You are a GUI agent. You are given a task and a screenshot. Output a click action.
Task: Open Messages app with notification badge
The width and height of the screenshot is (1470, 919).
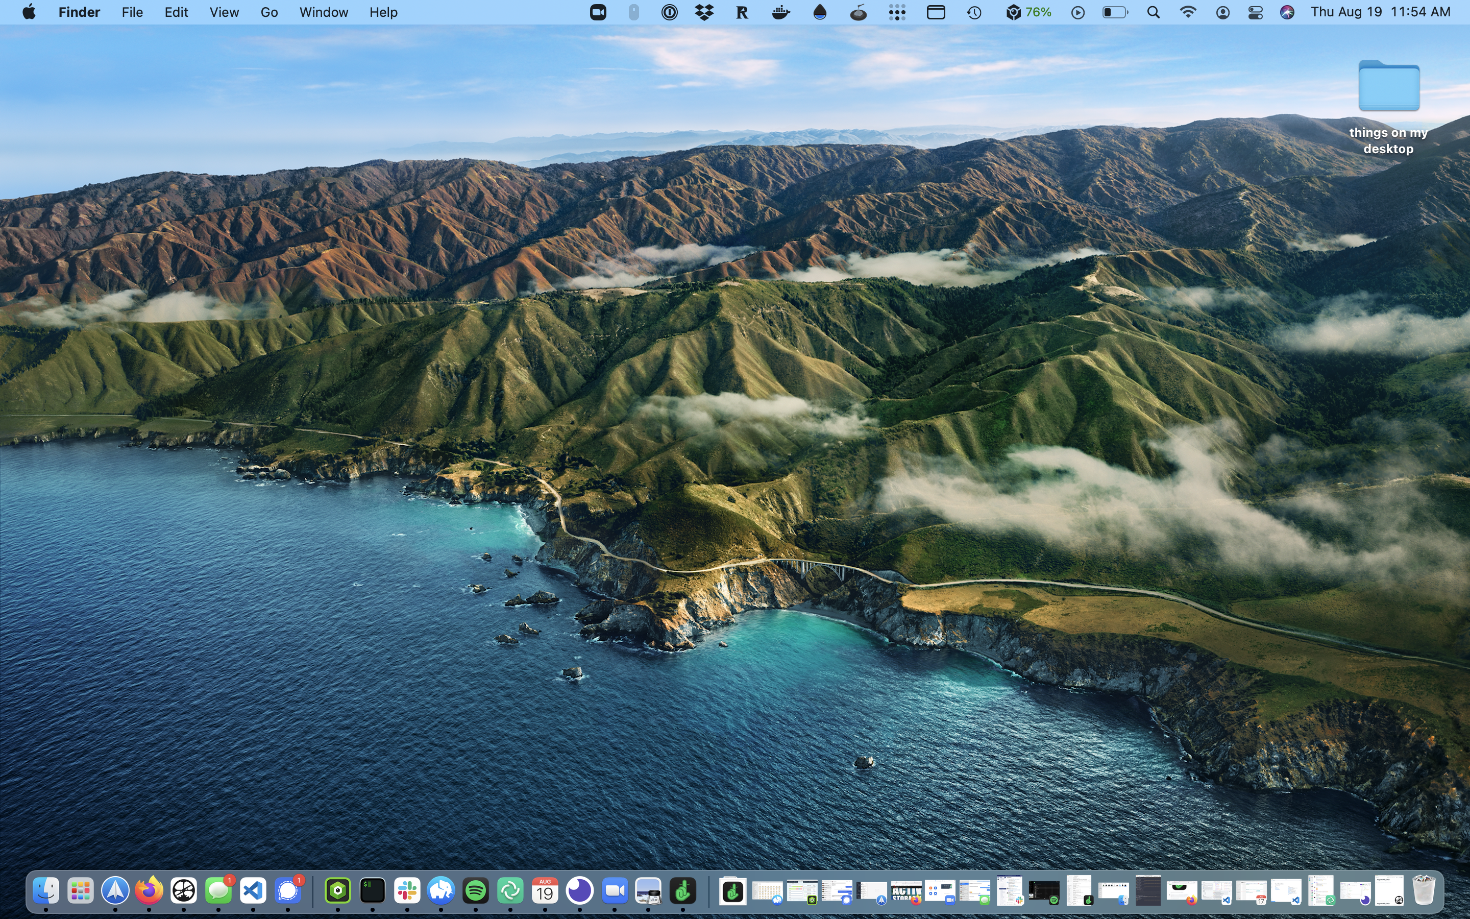click(x=218, y=891)
